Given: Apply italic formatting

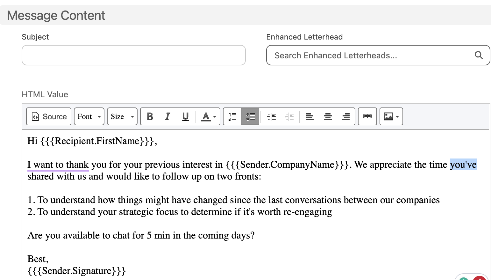Looking at the screenshot, I should (x=167, y=116).
